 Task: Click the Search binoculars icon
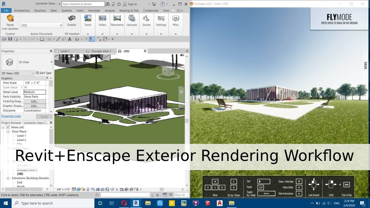[108, 4]
